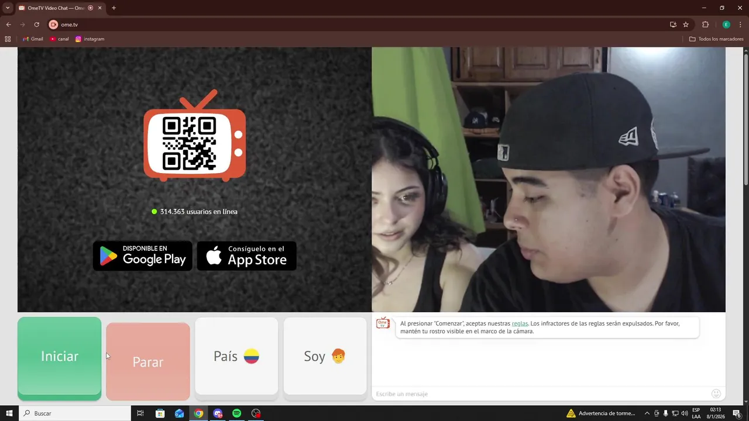Click the taskbar Buscar search box
Image resolution: width=749 pixels, height=421 pixels.
coord(75,413)
